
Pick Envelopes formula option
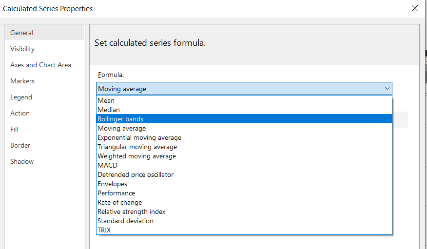(x=113, y=184)
